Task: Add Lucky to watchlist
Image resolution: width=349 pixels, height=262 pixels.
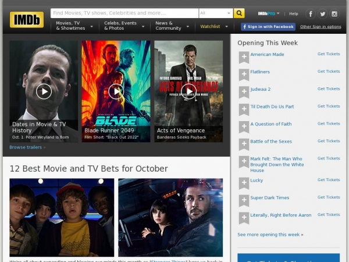Action: coord(244,183)
